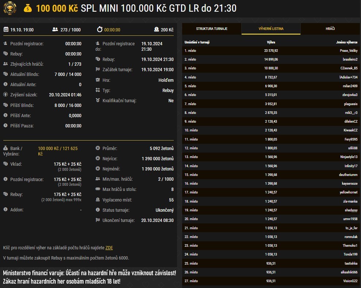Select player zbrojovka3
The image size is (361, 288).
(350, 95)
